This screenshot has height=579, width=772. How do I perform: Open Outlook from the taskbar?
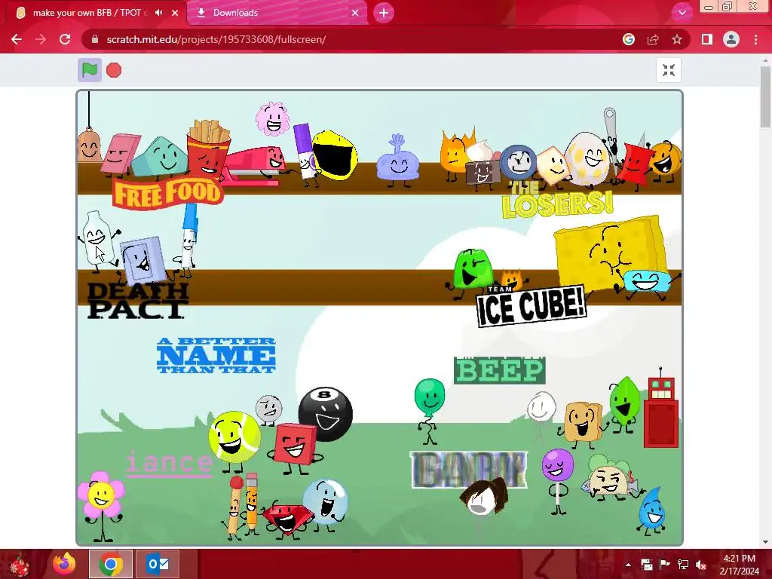point(157,564)
